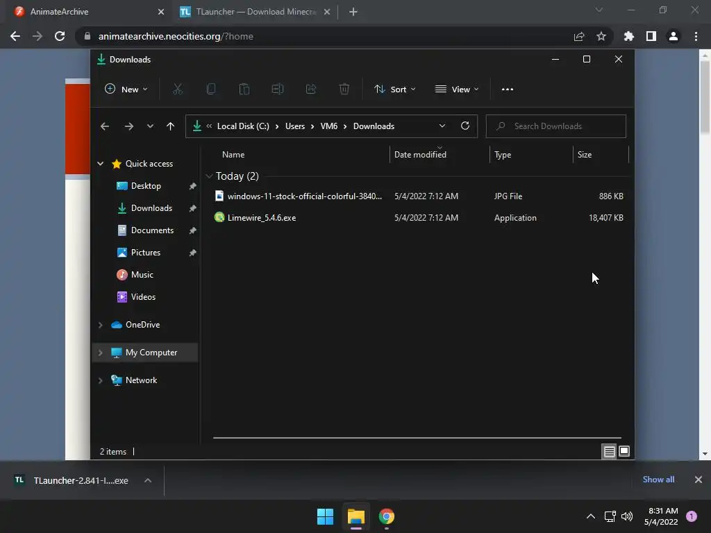711x533 pixels.
Task: Expand Network tree node
Action: pos(100,380)
